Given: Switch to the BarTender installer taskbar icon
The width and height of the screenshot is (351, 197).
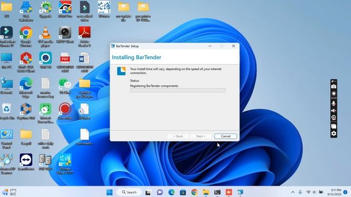Looking at the screenshot, I should point(240,192).
